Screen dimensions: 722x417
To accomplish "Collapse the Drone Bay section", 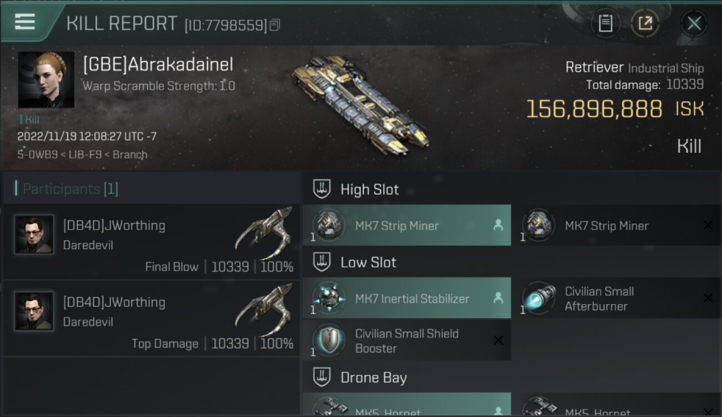I will (322, 377).
